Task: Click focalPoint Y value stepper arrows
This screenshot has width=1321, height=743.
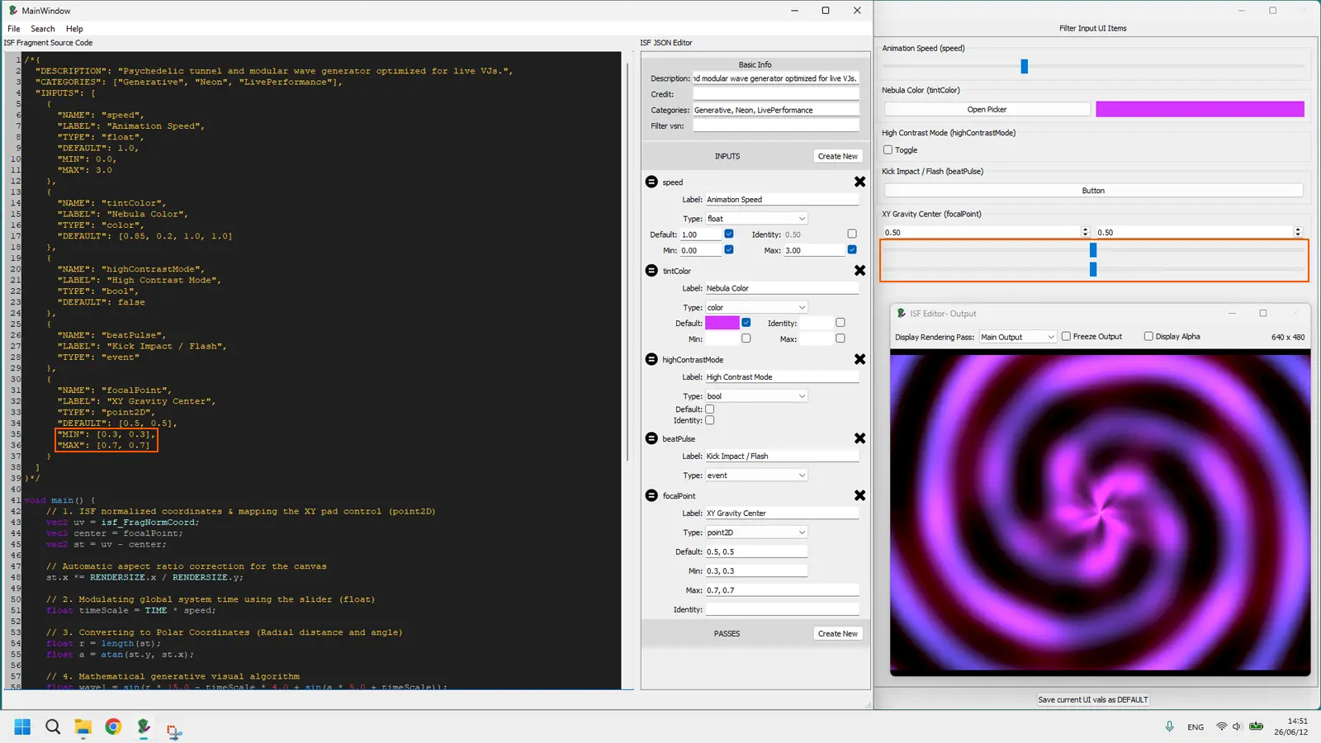Action: tap(1298, 232)
